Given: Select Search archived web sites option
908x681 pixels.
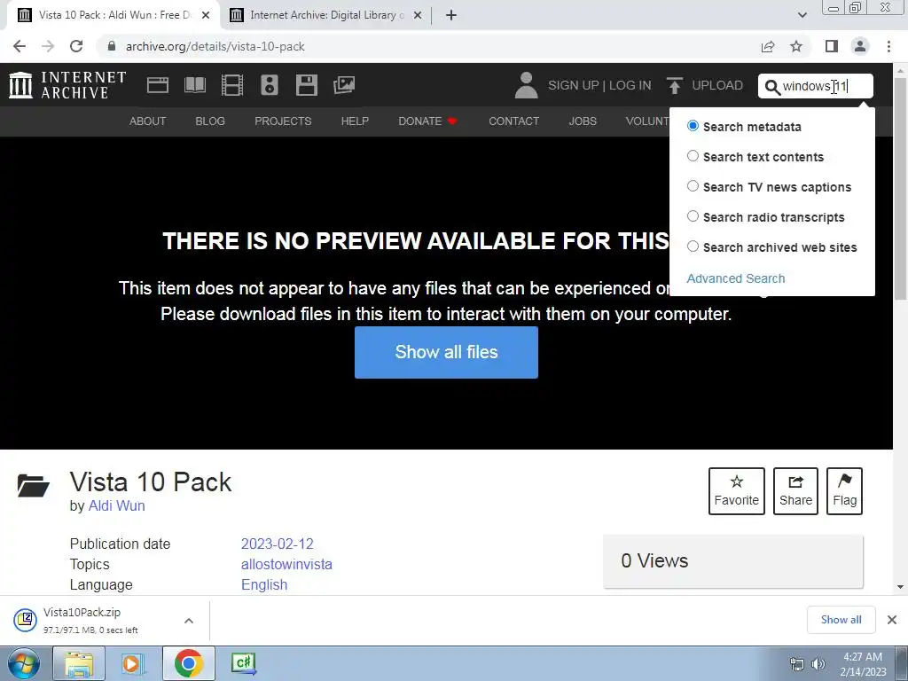Looking at the screenshot, I should click(x=693, y=247).
